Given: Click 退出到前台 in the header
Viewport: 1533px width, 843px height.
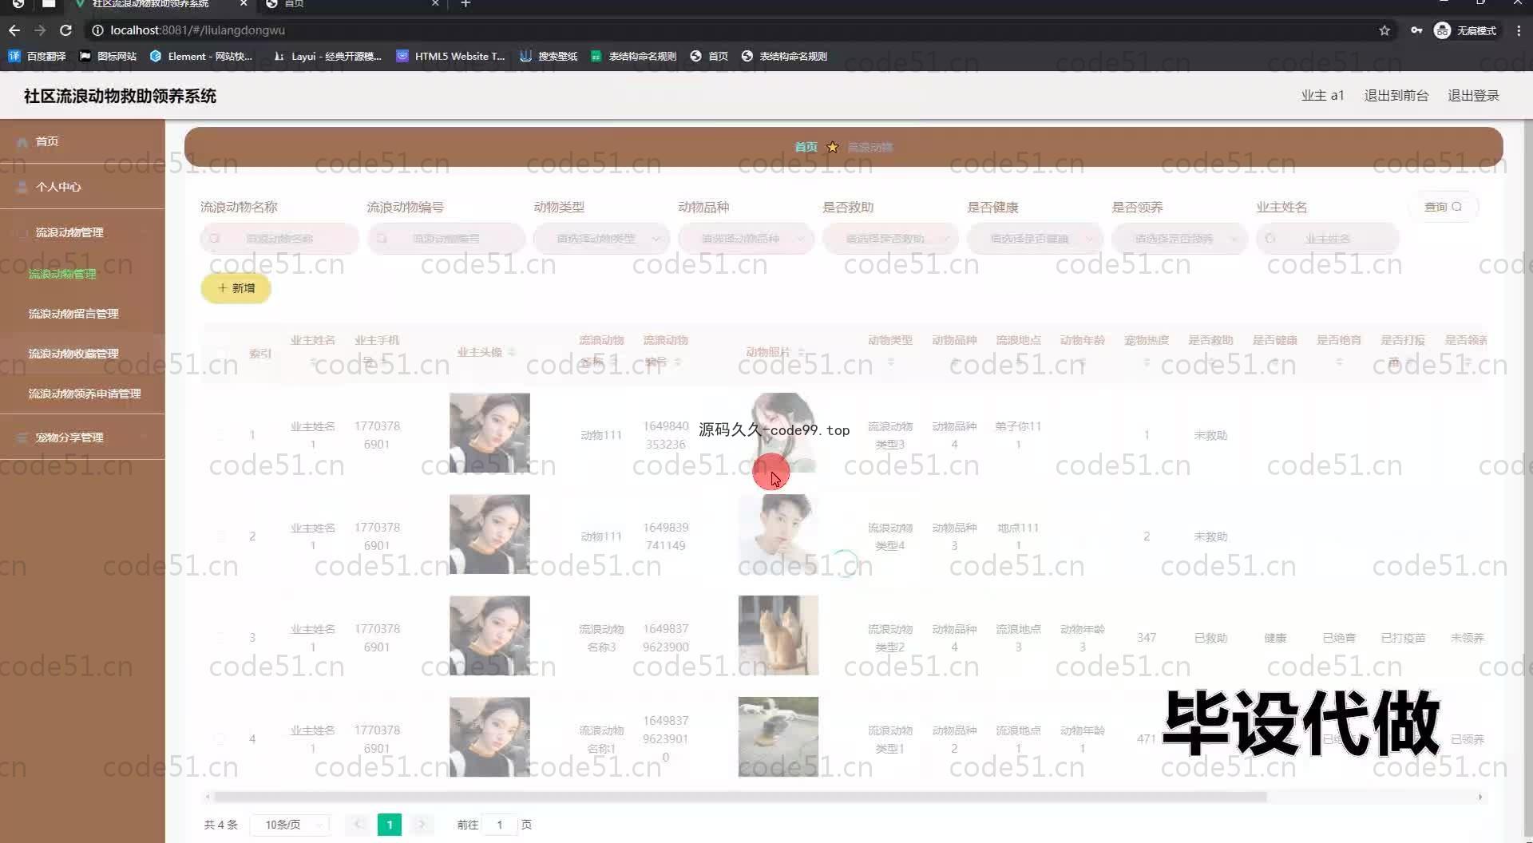Looking at the screenshot, I should click(x=1396, y=96).
